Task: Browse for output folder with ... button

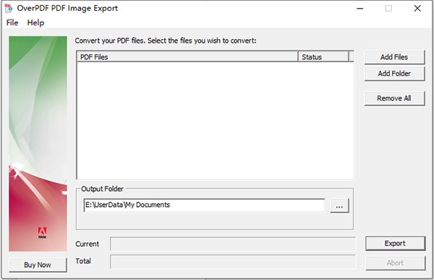Action: [x=340, y=205]
